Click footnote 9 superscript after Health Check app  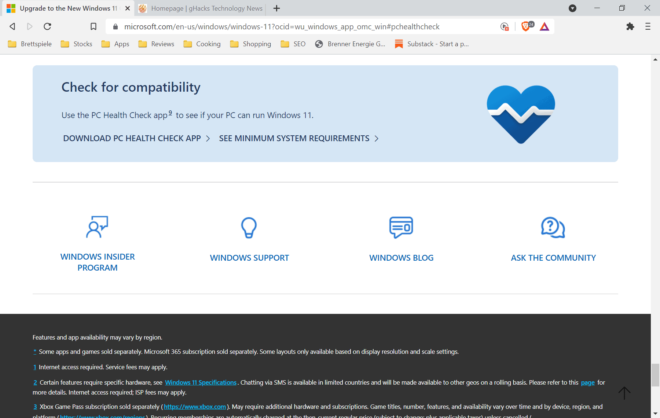click(x=170, y=113)
